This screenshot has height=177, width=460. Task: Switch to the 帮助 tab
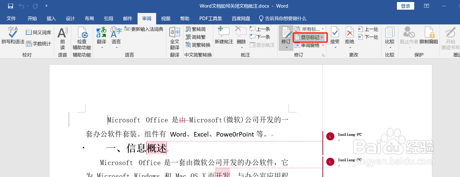pos(185,19)
